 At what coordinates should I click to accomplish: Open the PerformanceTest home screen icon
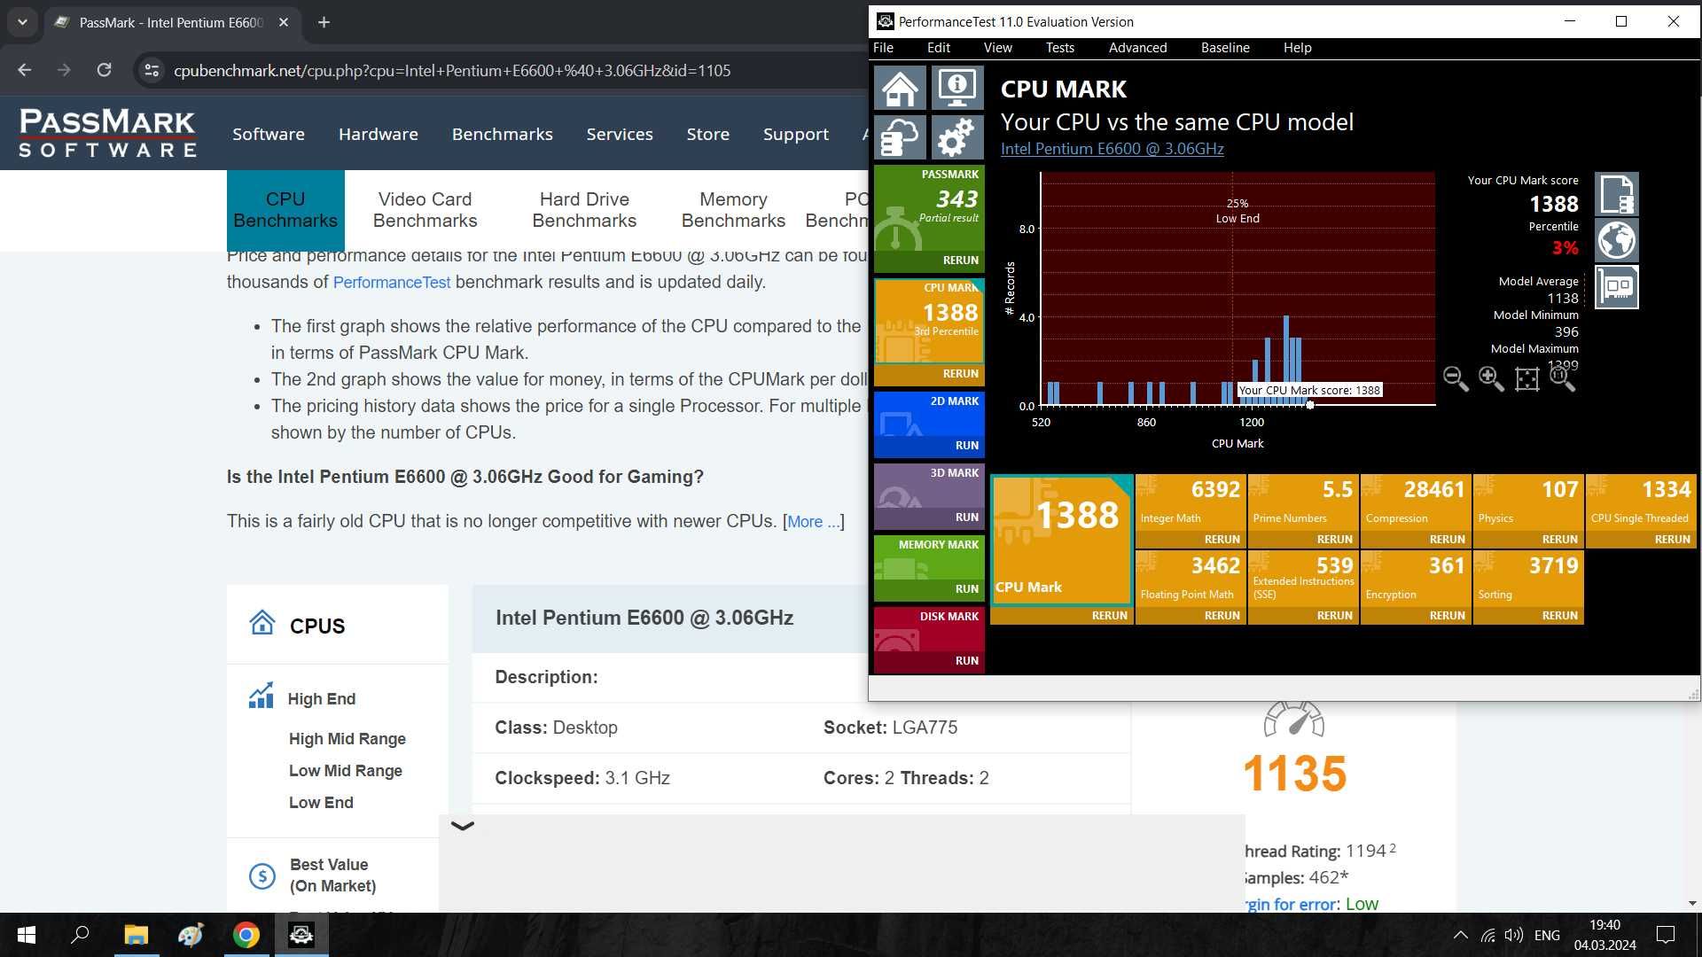900,88
